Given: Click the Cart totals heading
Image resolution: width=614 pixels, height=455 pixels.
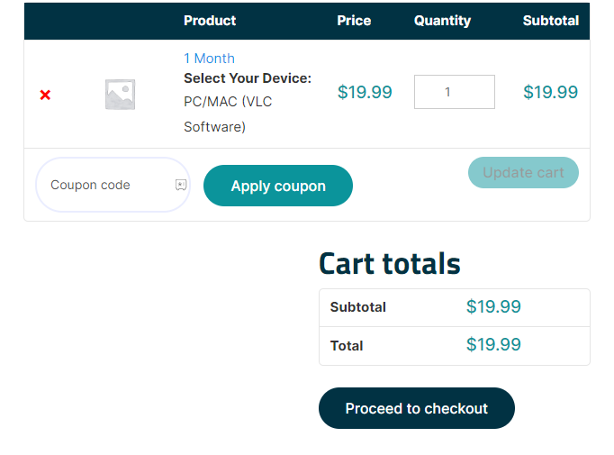Looking at the screenshot, I should pyautogui.click(x=389, y=264).
